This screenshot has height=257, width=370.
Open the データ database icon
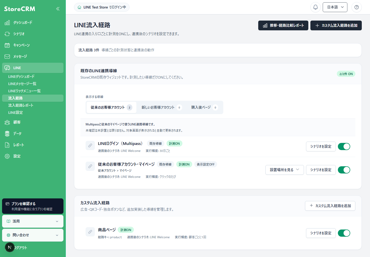point(7,134)
